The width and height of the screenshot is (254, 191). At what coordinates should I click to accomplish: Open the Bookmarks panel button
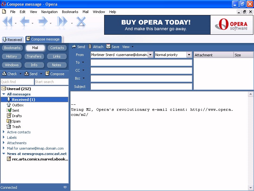point(12,48)
